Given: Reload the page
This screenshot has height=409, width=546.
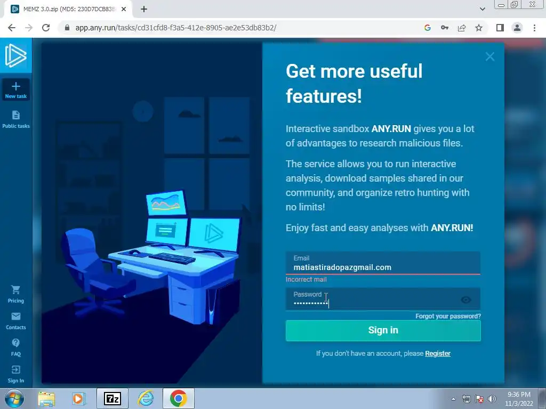Looking at the screenshot, I should click(x=46, y=28).
